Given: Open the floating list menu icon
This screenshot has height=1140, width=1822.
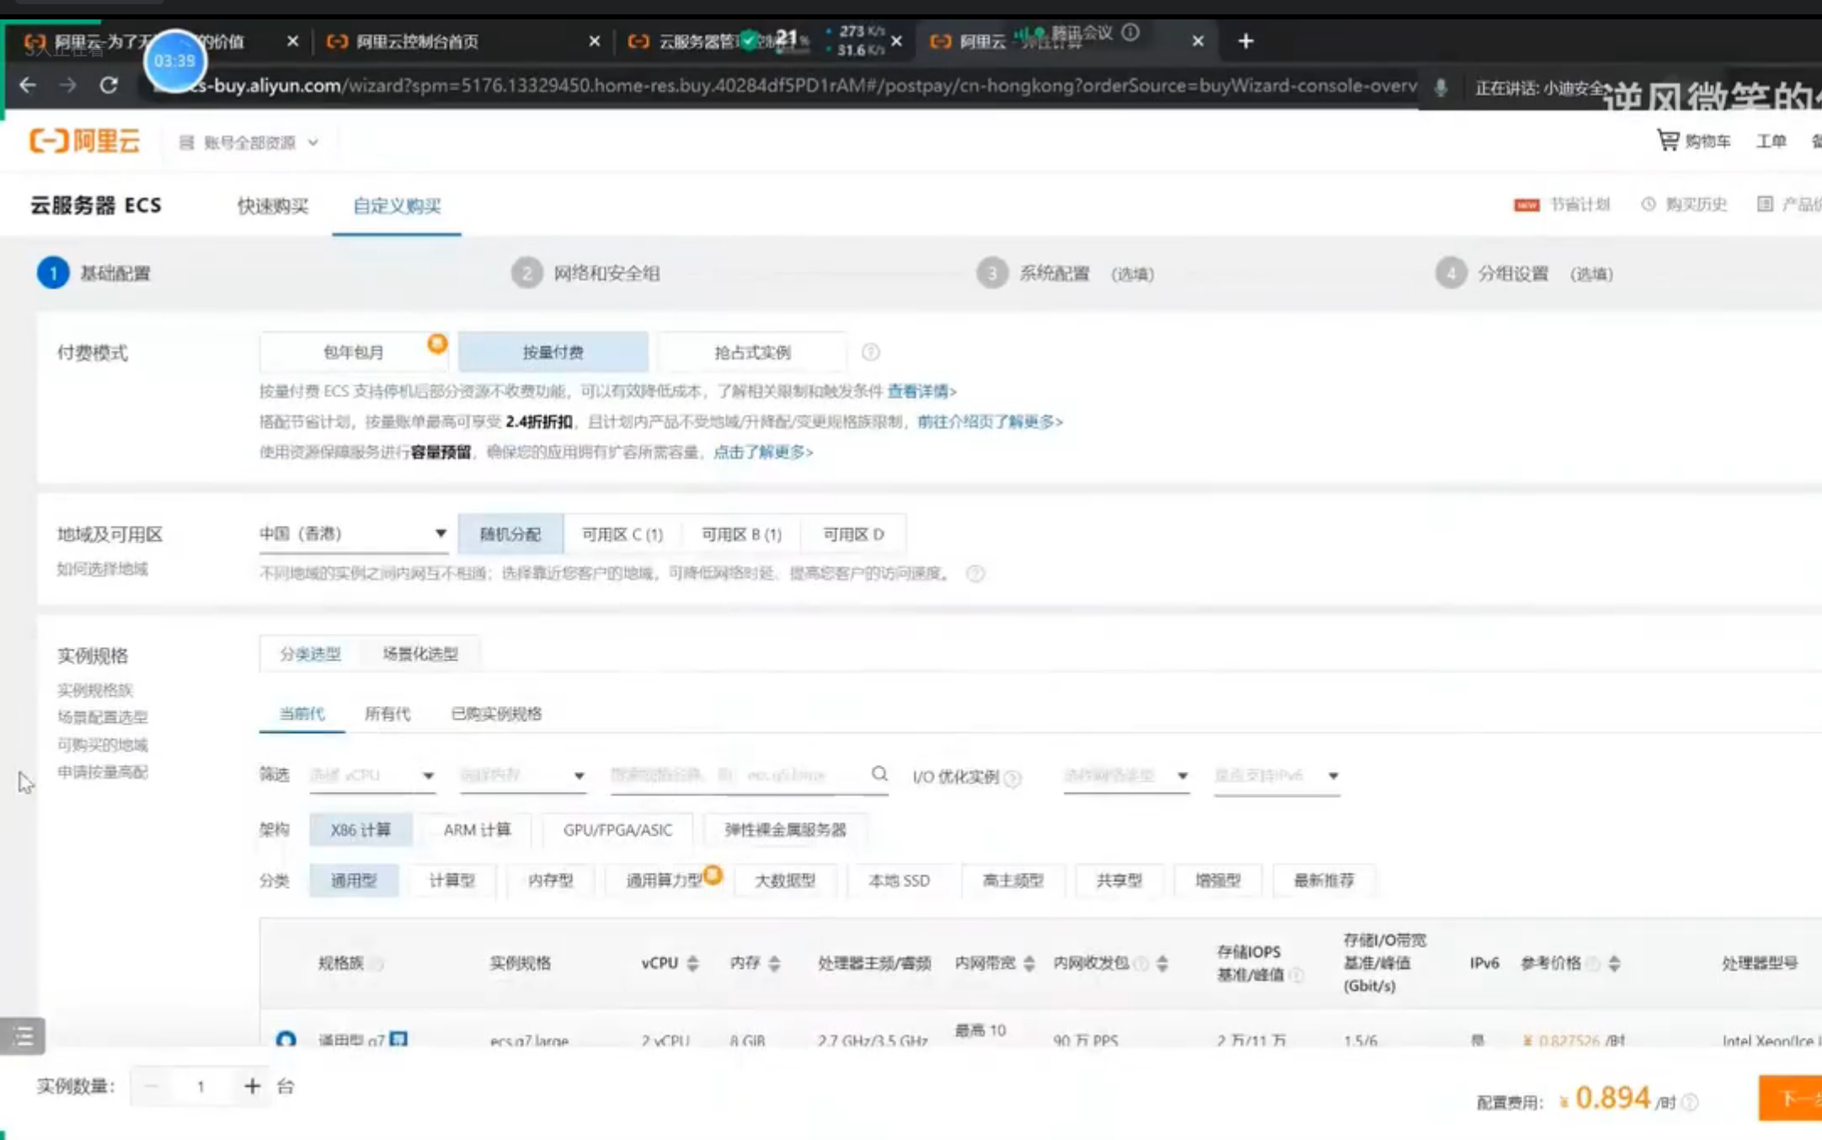Looking at the screenshot, I should coord(23,1036).
